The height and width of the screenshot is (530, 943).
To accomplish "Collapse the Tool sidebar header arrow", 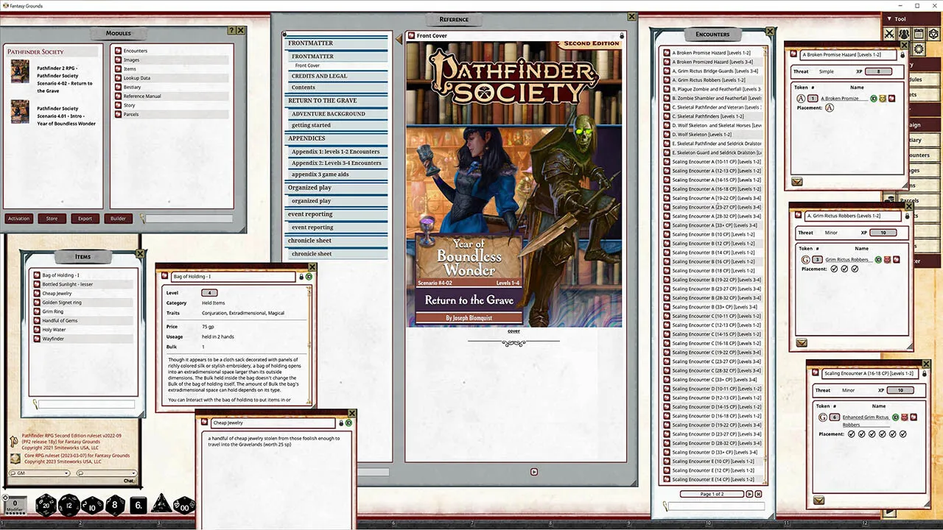I will point(890,19).
